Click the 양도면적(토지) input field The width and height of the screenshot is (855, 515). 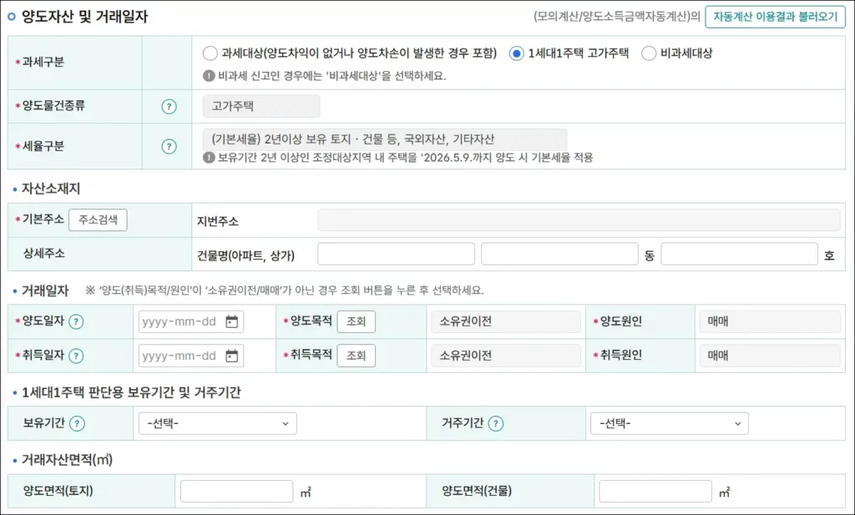point(236,491)
